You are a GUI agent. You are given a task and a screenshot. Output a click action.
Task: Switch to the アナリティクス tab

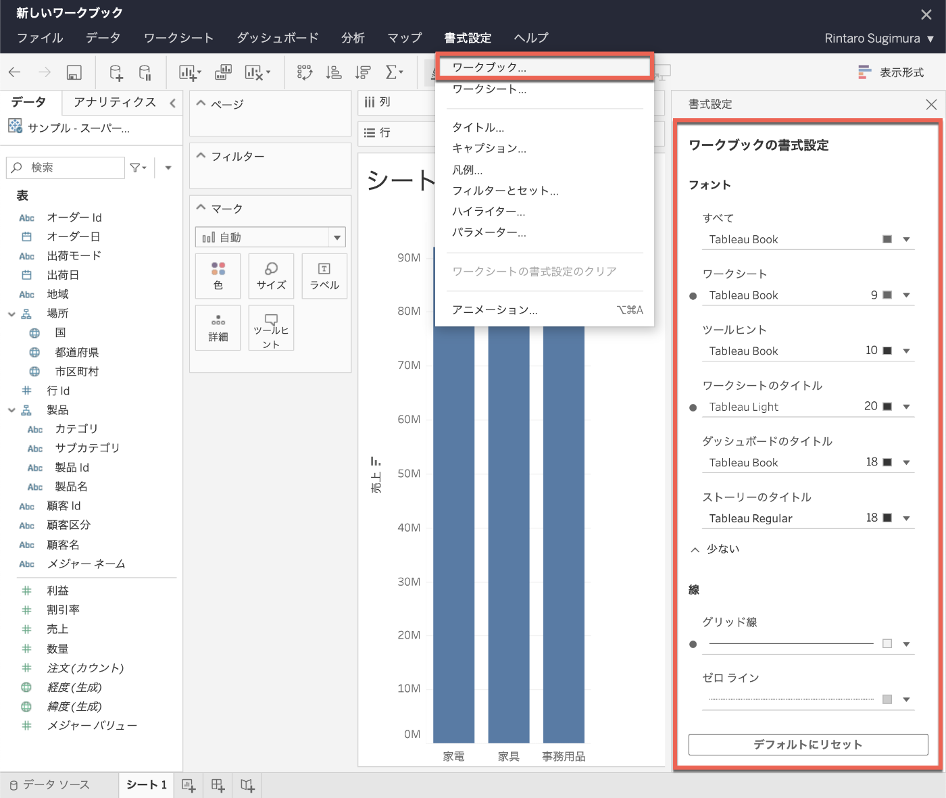coord(115,102)
